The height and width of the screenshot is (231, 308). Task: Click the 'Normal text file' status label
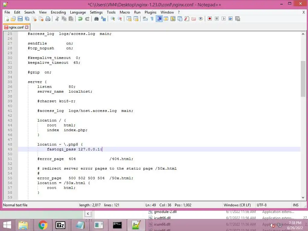pos(15,205)
